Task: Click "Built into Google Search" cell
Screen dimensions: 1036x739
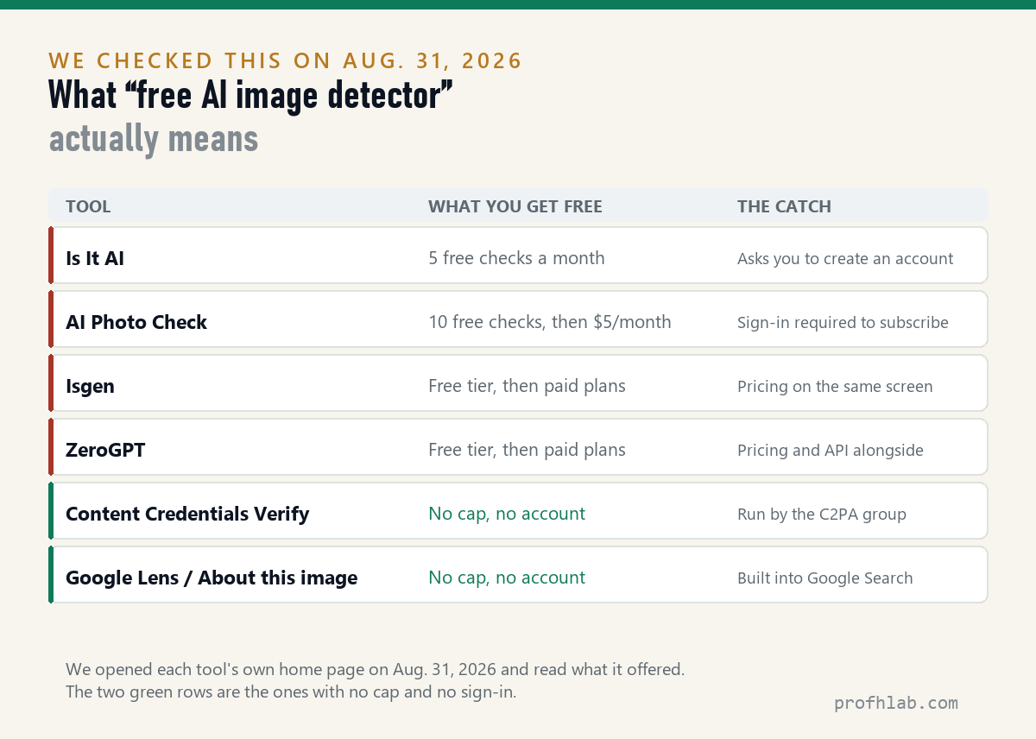Action: (x=824, y=578)
